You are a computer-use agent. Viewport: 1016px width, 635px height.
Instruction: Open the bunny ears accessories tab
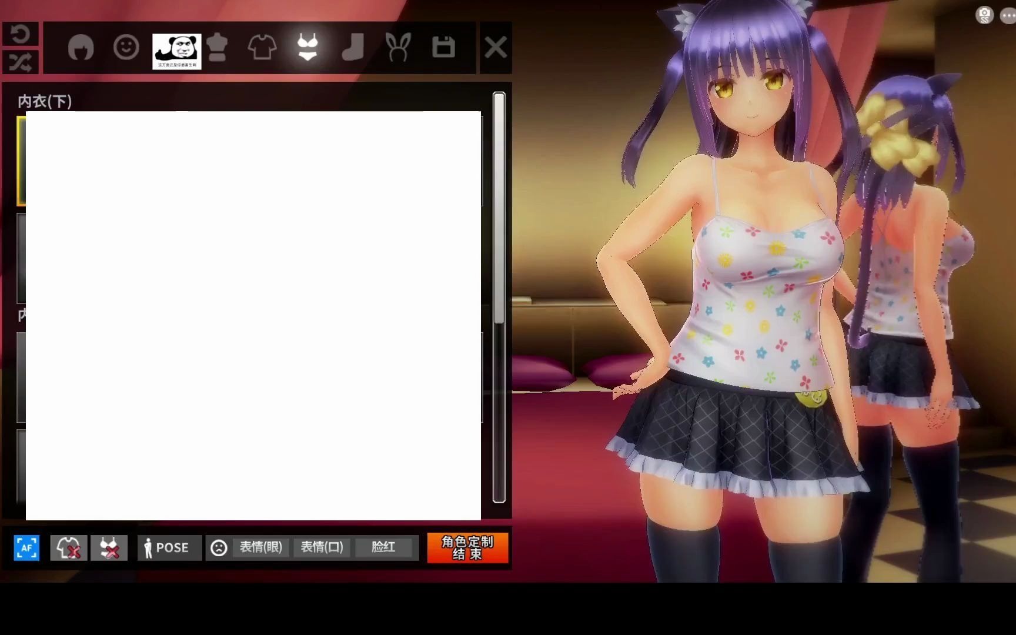(x=397, y=47)
